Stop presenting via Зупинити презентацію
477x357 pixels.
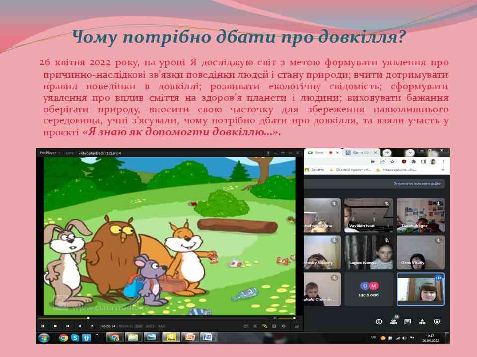(x=417, y=184)
